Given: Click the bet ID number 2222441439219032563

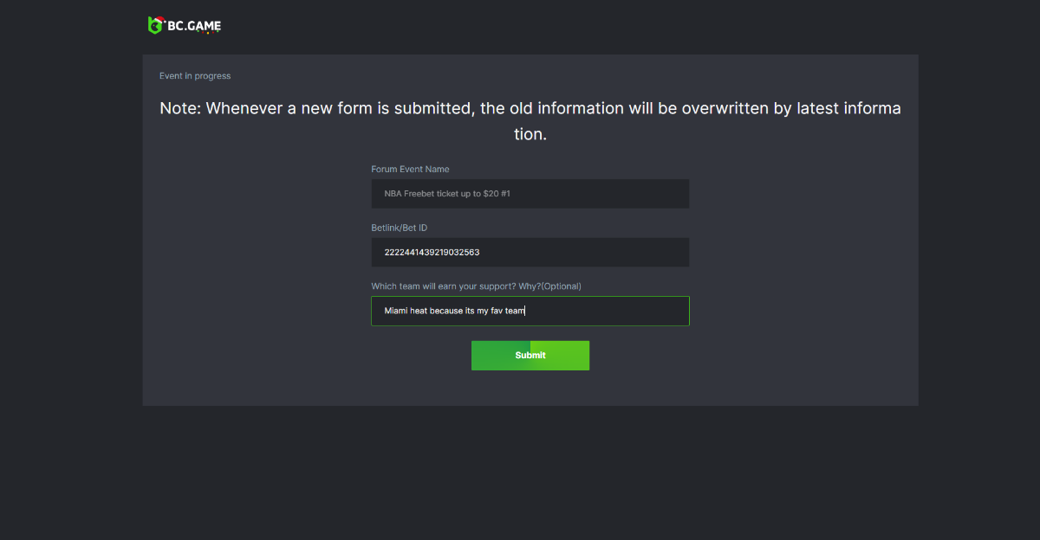Looking at the screenshot, I should point(432,253).
